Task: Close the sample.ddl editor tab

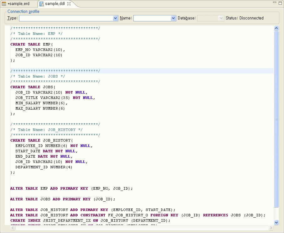Action: (69, 3)
